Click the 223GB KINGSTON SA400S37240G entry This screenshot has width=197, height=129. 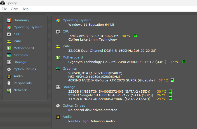[x=109, y=92]
